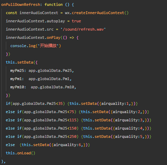Image resolution: width=167 pixels, height=165 pixels.
Task: Click the const keyword
Action: point(11,13)
